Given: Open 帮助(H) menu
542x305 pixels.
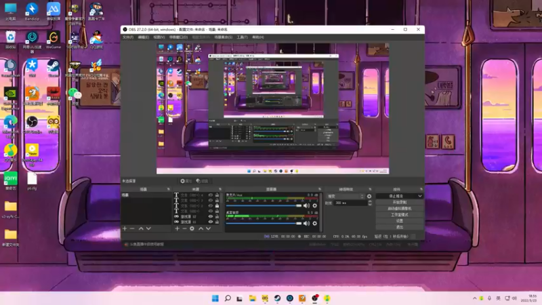Looking at the screenshot, I should tap(258, 37).
